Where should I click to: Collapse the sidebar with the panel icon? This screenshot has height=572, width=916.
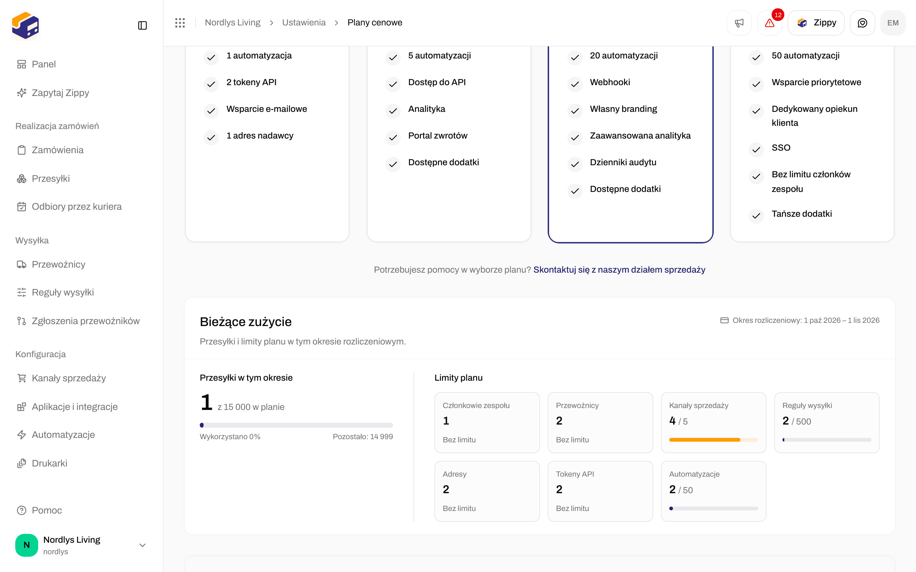[x=142, y=25]
